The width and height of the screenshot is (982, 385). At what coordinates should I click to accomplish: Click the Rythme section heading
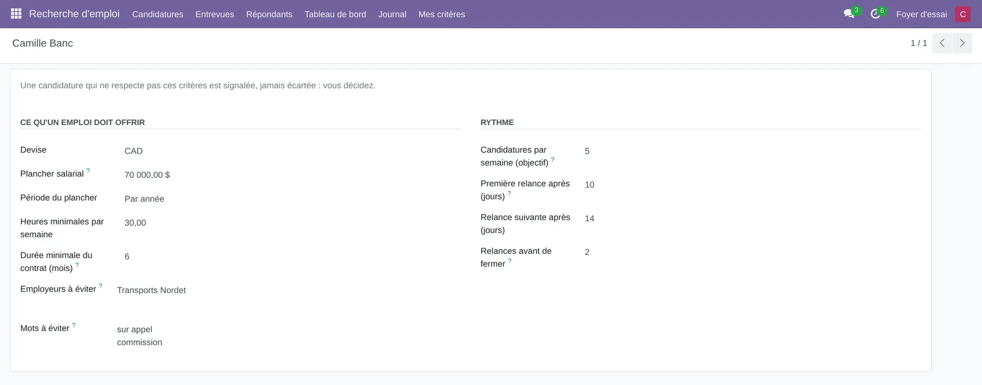(x=497, y=122)
